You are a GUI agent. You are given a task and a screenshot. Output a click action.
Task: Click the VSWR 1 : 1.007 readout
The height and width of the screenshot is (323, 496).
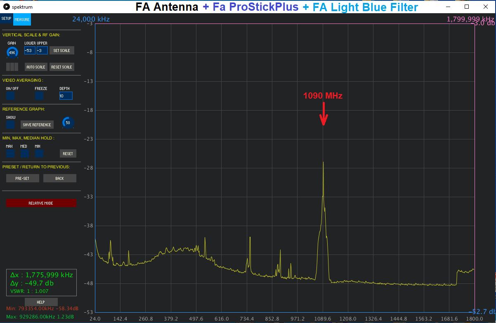click(x=29, y=291)
